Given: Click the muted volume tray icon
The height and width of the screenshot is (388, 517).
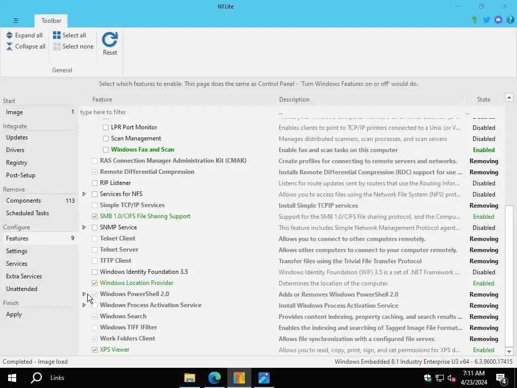Looking at the screenshot, I should coord(452,378).
